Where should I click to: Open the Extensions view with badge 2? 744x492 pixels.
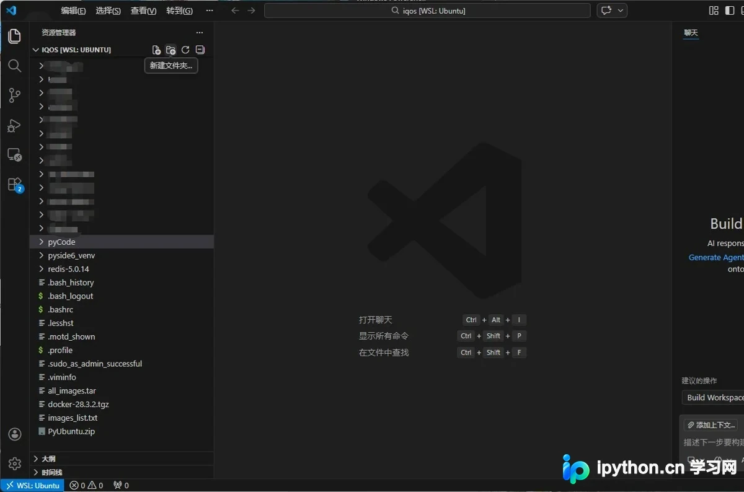[x=14, y=185]
